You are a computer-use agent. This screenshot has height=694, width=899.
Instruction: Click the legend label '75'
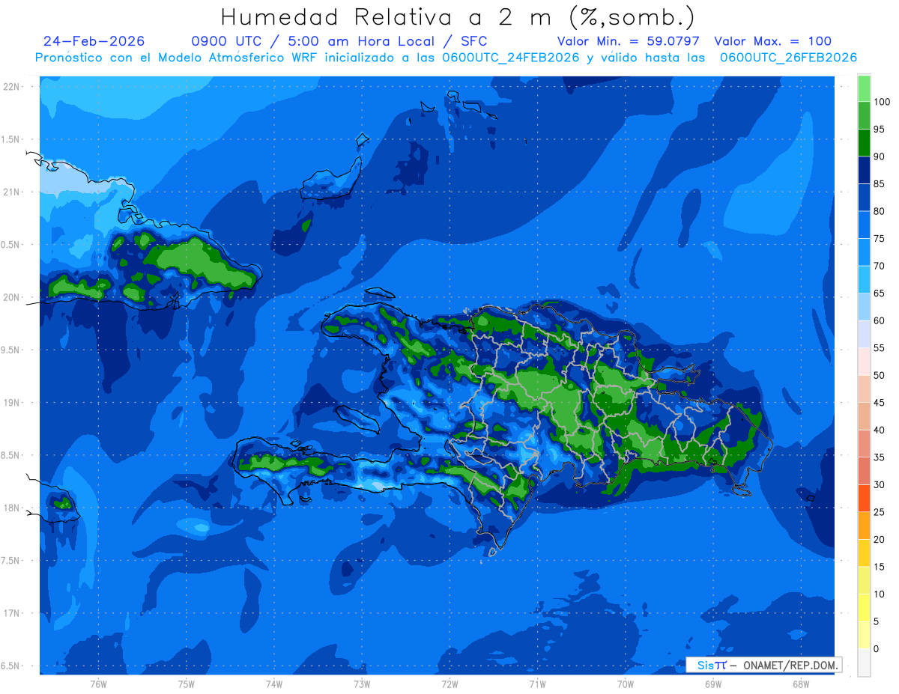(879, 238)
